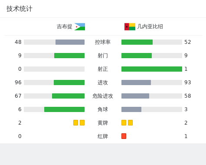This screenshot has height=165, width=206.
Task: Click Guinea-Bissau's first yellow card icon
Action: pyautogui.click(x=124, y=122)
